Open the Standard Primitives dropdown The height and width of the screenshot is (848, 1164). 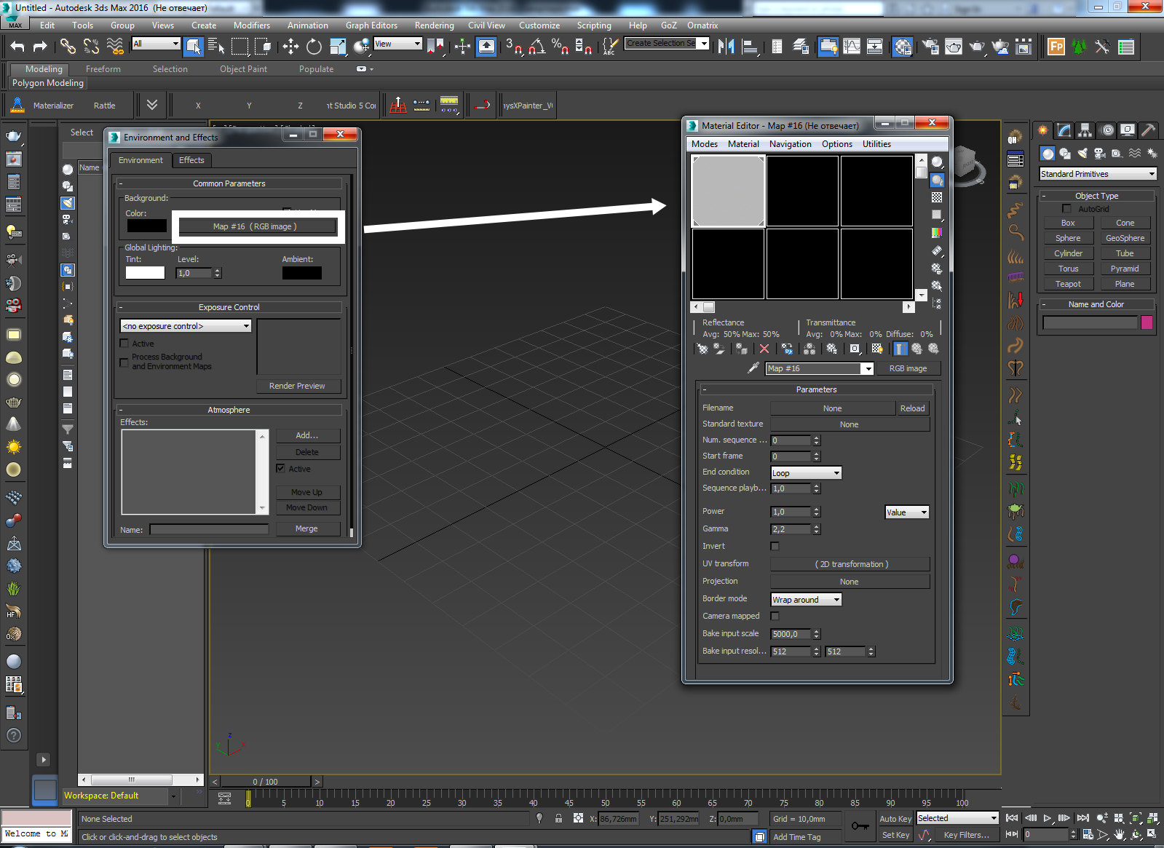click(1098, 174)
